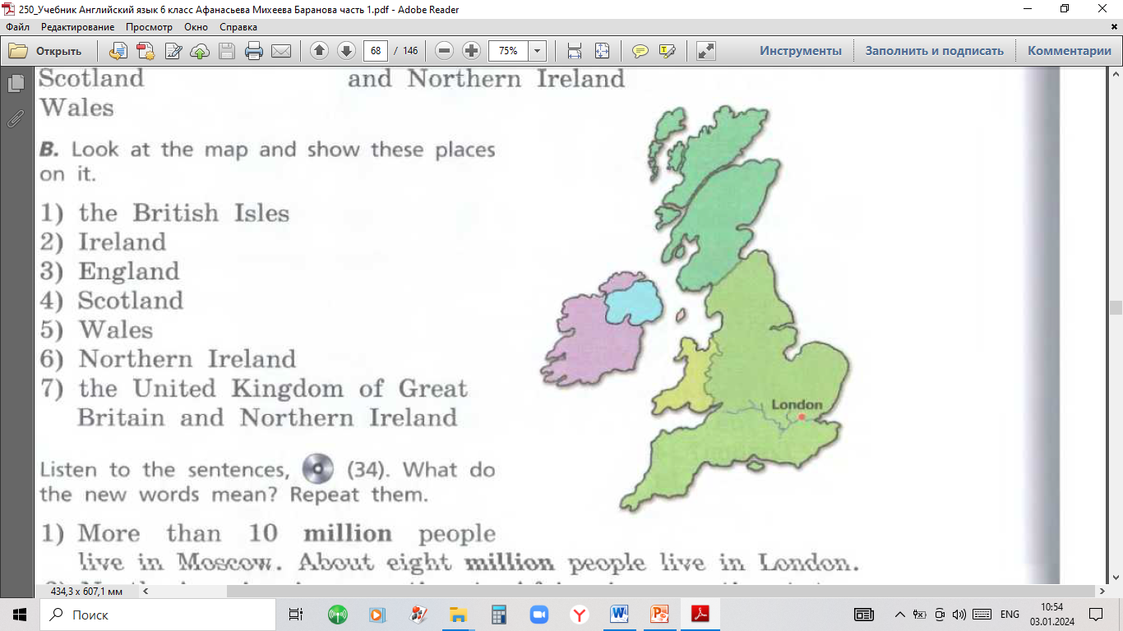The width and height of the screenshot is (1123, 631).
Task: Add a sticky note comment
Action: pyautogui.click(x=640, y=51)
